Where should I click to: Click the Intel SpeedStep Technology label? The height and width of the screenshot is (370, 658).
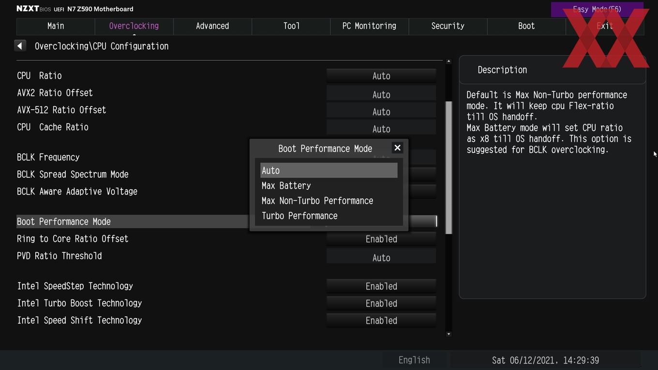[x=75, y=286]
